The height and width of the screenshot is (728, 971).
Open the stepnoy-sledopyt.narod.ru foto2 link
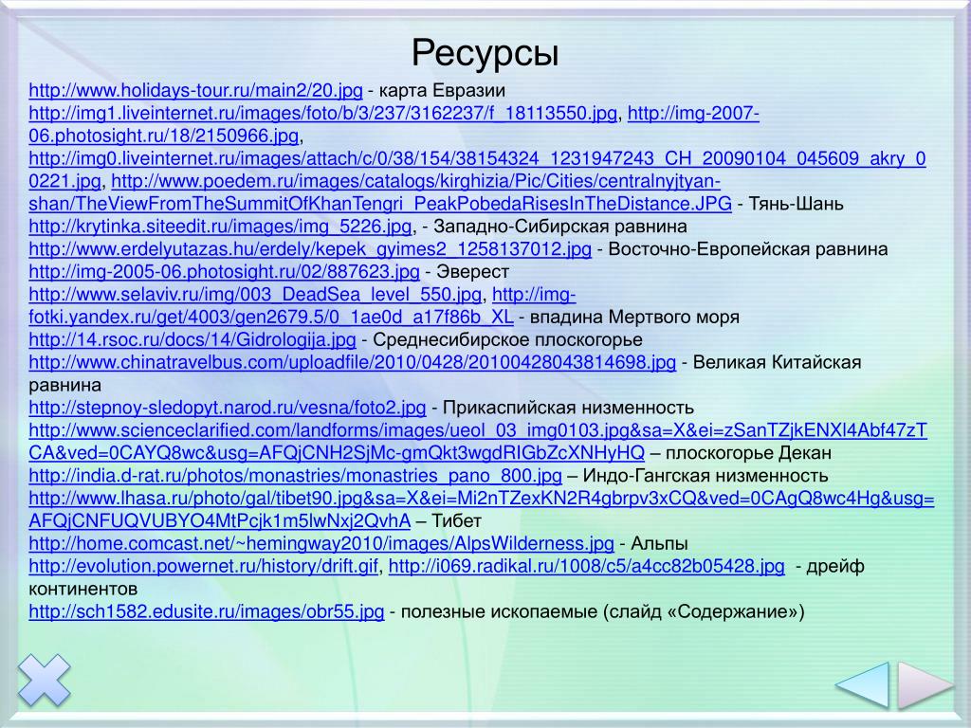point(228,408)
